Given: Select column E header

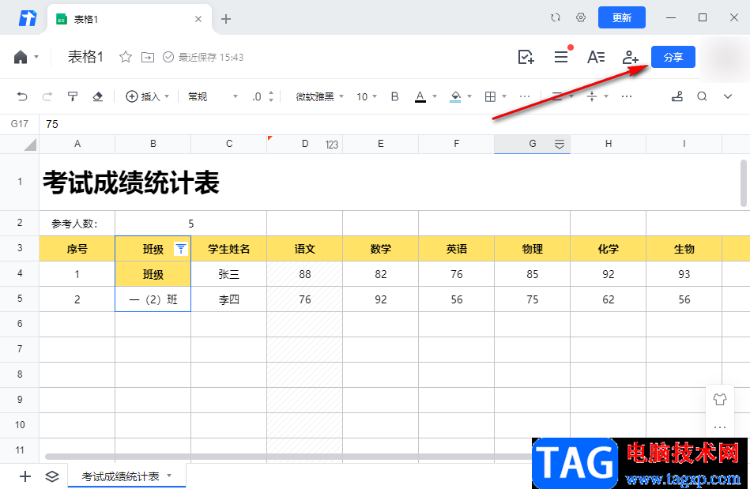Looking at the screenshot, I should 381,144.
